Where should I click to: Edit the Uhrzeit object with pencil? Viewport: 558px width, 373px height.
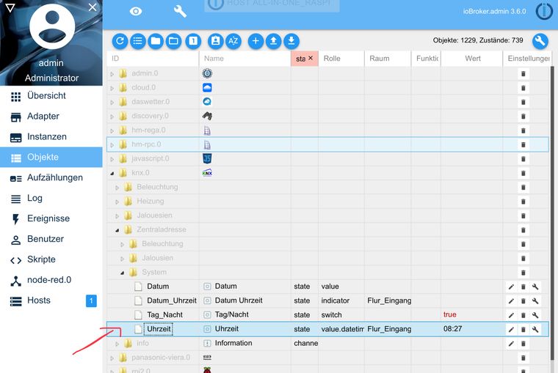512,329
